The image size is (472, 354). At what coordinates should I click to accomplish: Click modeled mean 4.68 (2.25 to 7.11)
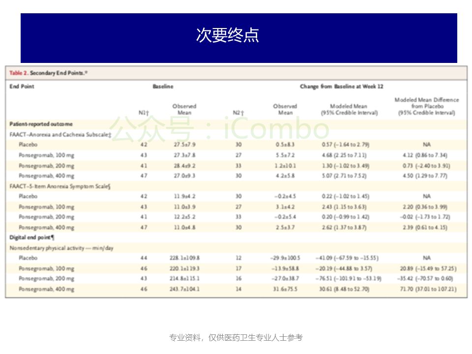(344, 155)
